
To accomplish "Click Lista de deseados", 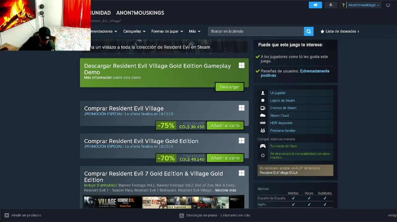I will tap(340, 31).
